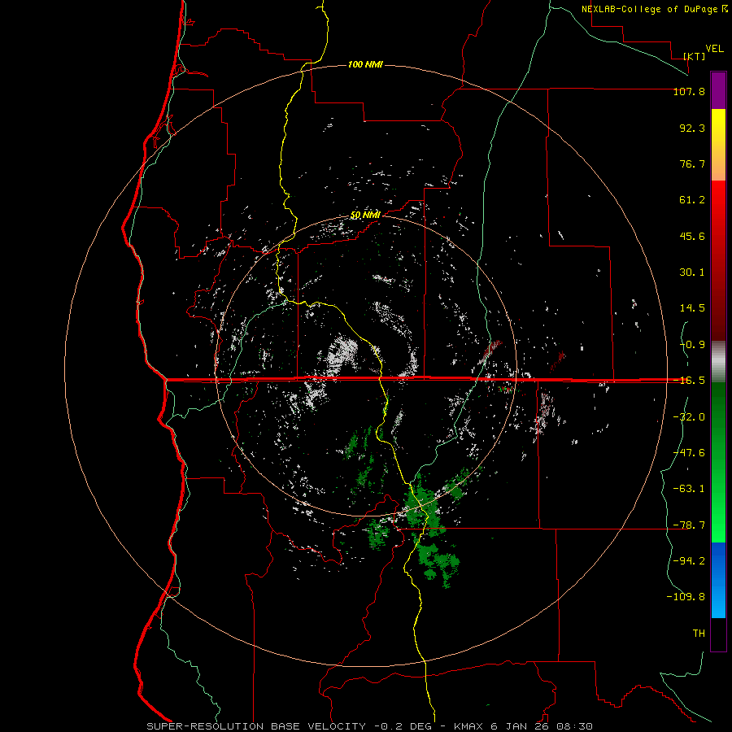
Task: Click the -78.7 scale value
Action: pos(689,525)
